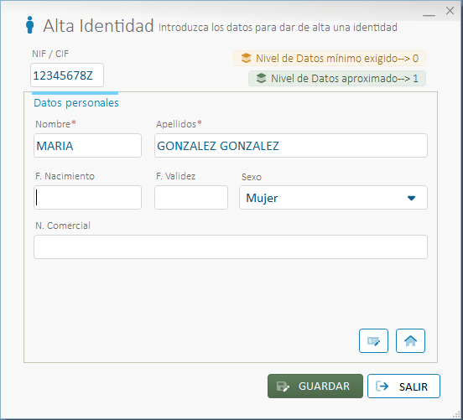Click the F. Validez date field
The height and width of the screenshot is (420, 463).
tap(191, 198)
